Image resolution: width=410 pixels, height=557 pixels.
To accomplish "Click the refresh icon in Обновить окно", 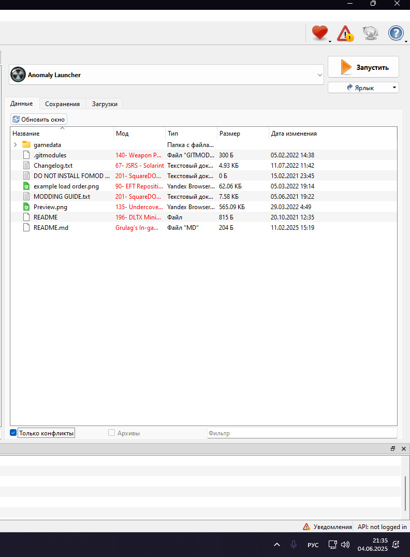I will pos(16,120).
